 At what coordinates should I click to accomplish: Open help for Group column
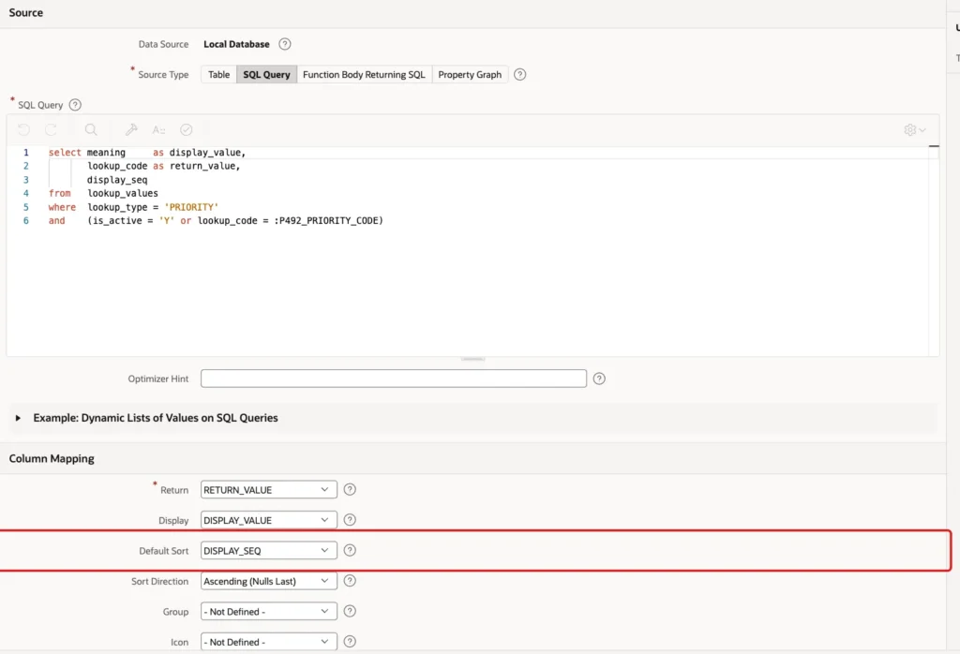point(350,611)
